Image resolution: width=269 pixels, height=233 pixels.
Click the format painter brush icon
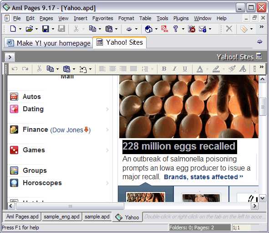[232, 69]
